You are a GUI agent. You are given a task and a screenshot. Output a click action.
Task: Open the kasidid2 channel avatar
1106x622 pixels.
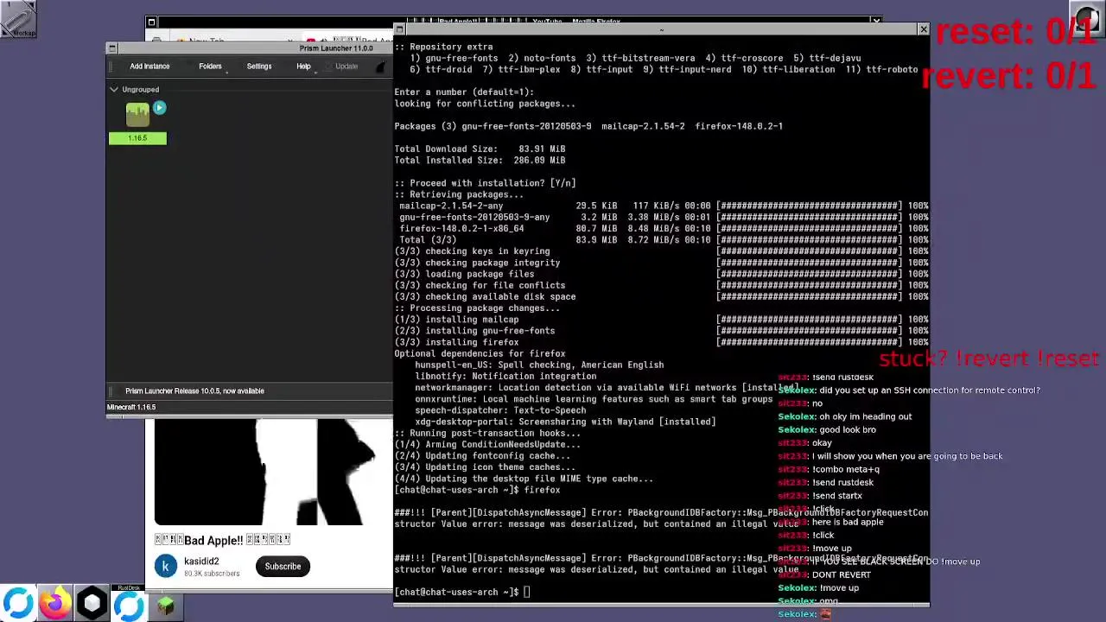pyautogui.click(x=166, y=567)
